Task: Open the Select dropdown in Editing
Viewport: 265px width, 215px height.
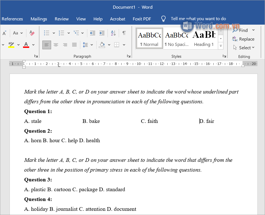Action: (x=244, y=48)
